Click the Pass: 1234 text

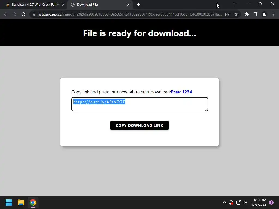[181, 92]
